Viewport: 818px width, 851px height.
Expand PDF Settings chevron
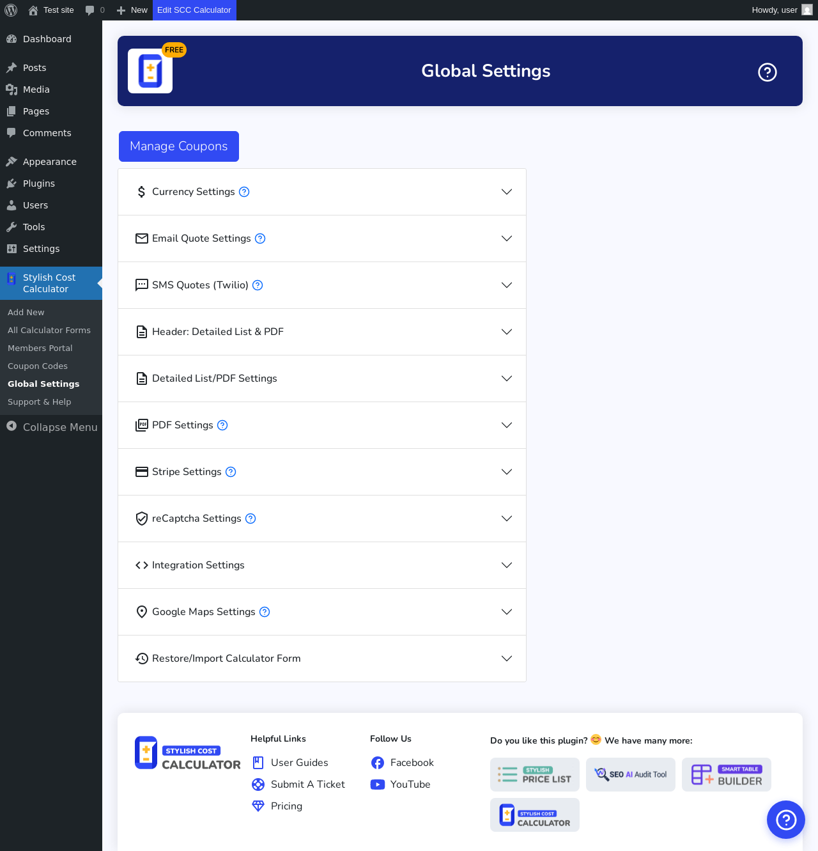pos(507,425)
